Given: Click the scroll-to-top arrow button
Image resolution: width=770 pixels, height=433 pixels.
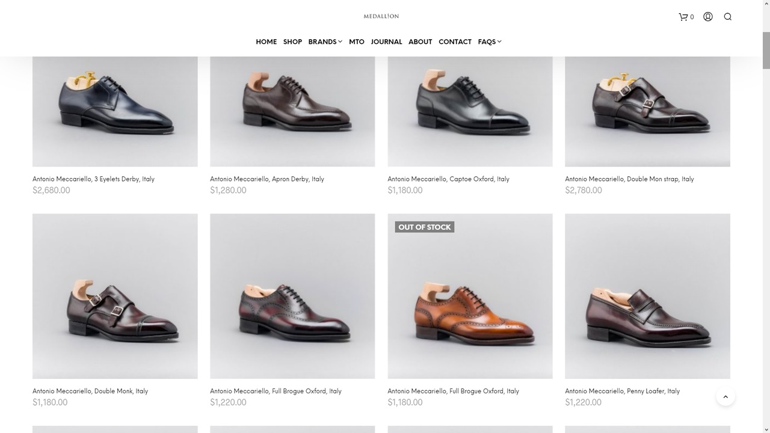Looking at the screenshot, I should (725, 397).
